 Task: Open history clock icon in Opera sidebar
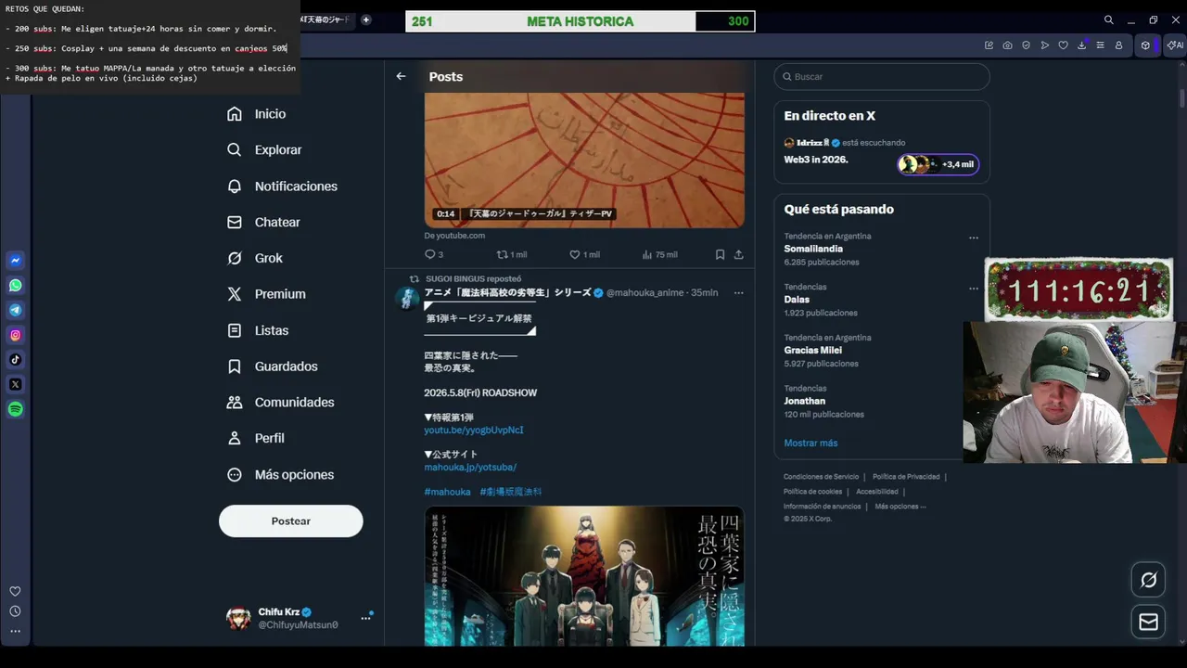tap(15, 611)
